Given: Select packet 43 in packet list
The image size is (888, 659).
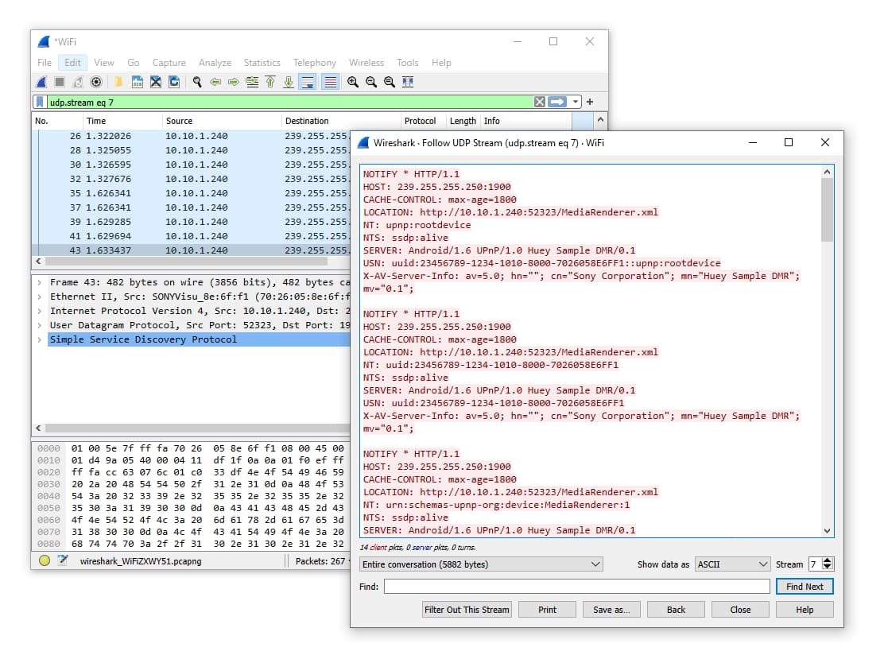Looking at the screenshot, I should click(x=192, y=250).
